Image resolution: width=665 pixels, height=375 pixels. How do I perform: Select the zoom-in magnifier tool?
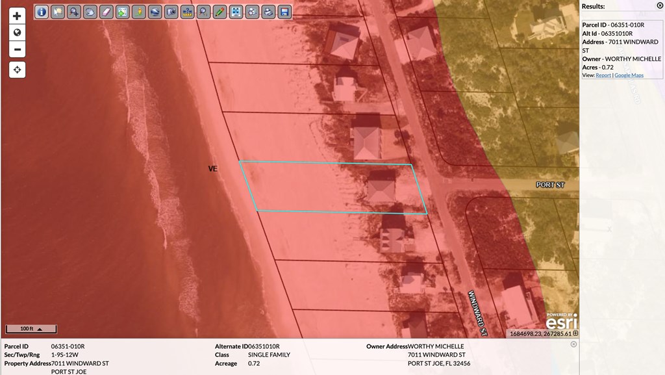coord(74,12)
